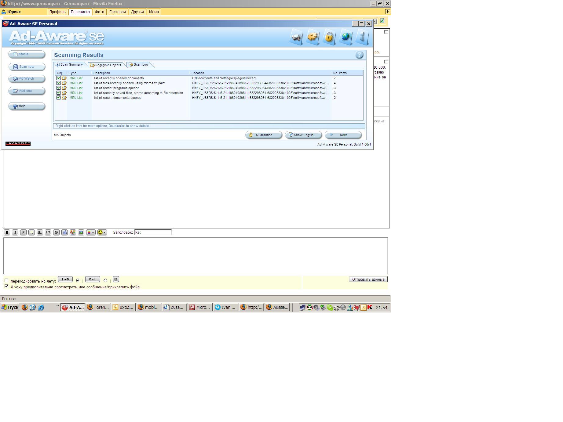The width and height of the screenshot is (563, 422).
Task: Click the P formatting button in editor
Action: (x=23, y=233)
